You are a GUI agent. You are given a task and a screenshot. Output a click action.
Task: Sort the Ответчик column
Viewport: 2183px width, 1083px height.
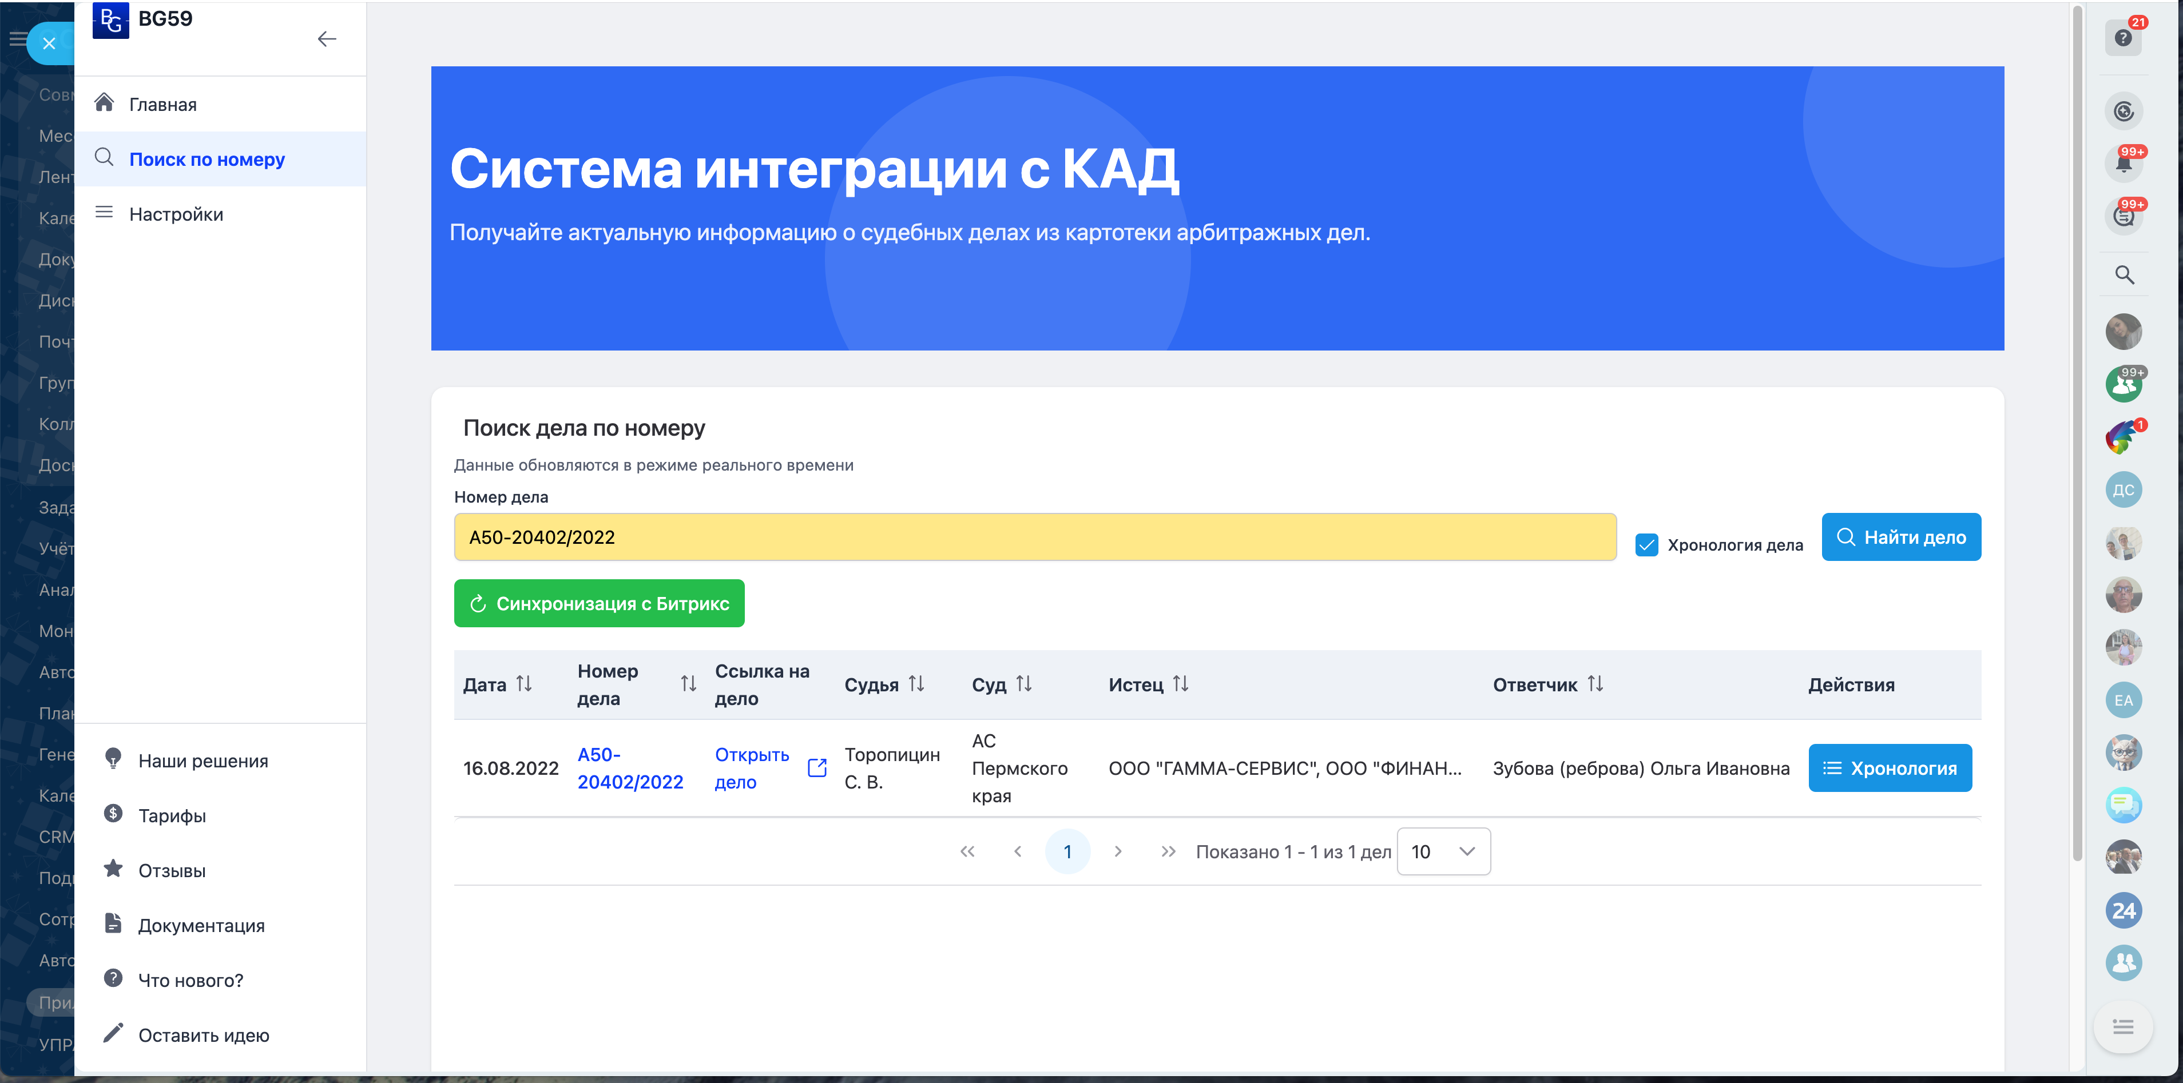pyautogui.click(x=1595, y=683)
